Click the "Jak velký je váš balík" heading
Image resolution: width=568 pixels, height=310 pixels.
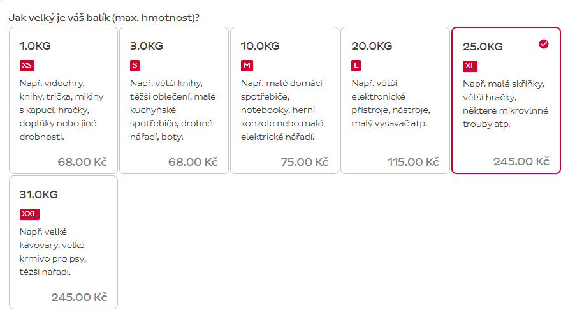click(x=104, y=17)
